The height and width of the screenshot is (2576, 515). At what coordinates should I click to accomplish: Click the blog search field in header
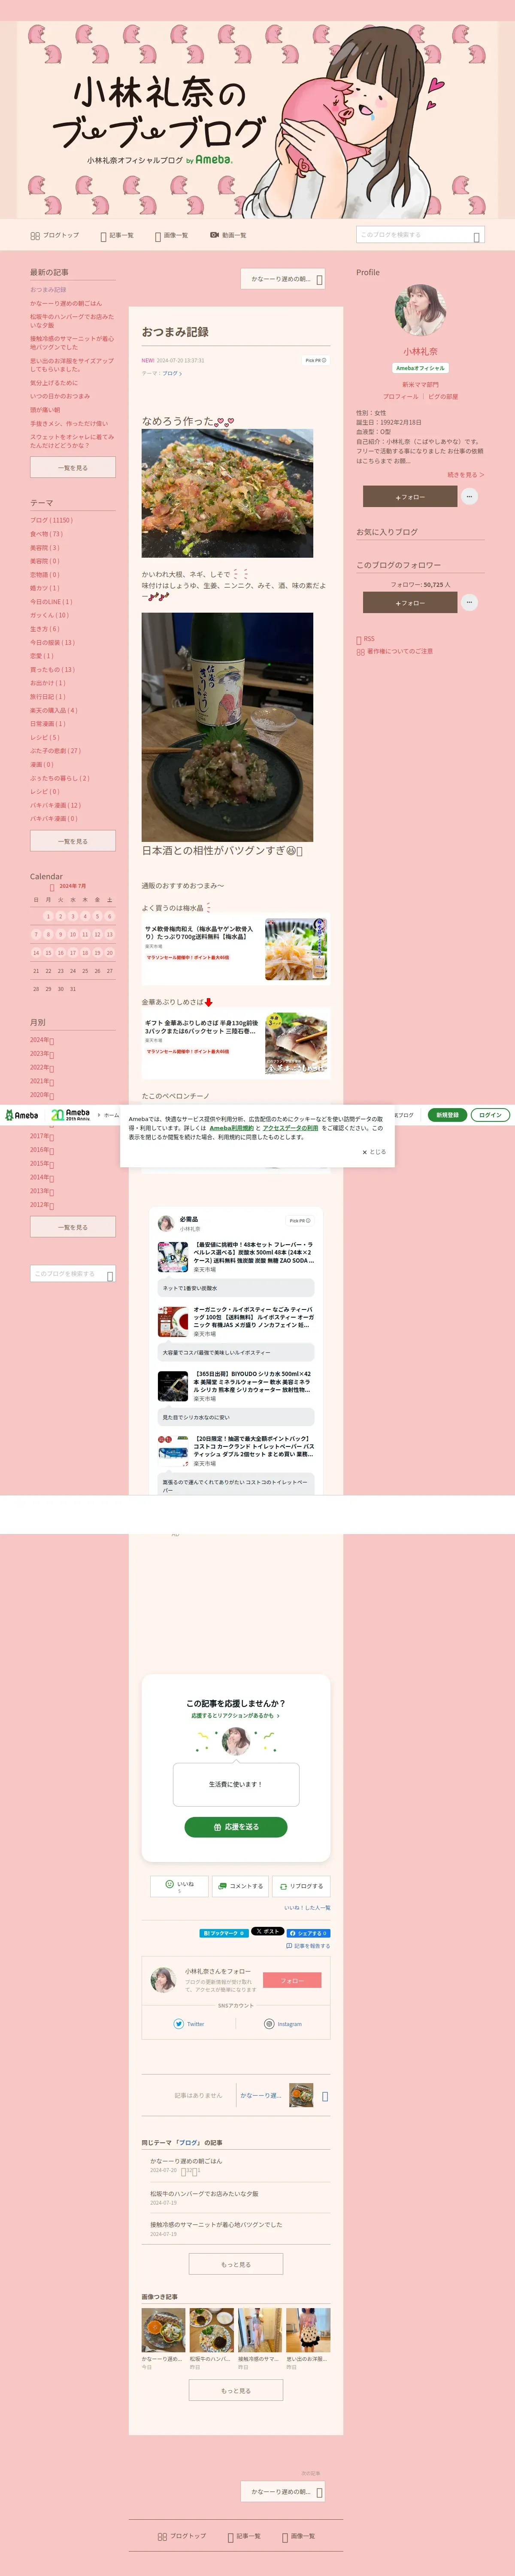(x=420, y=235)
